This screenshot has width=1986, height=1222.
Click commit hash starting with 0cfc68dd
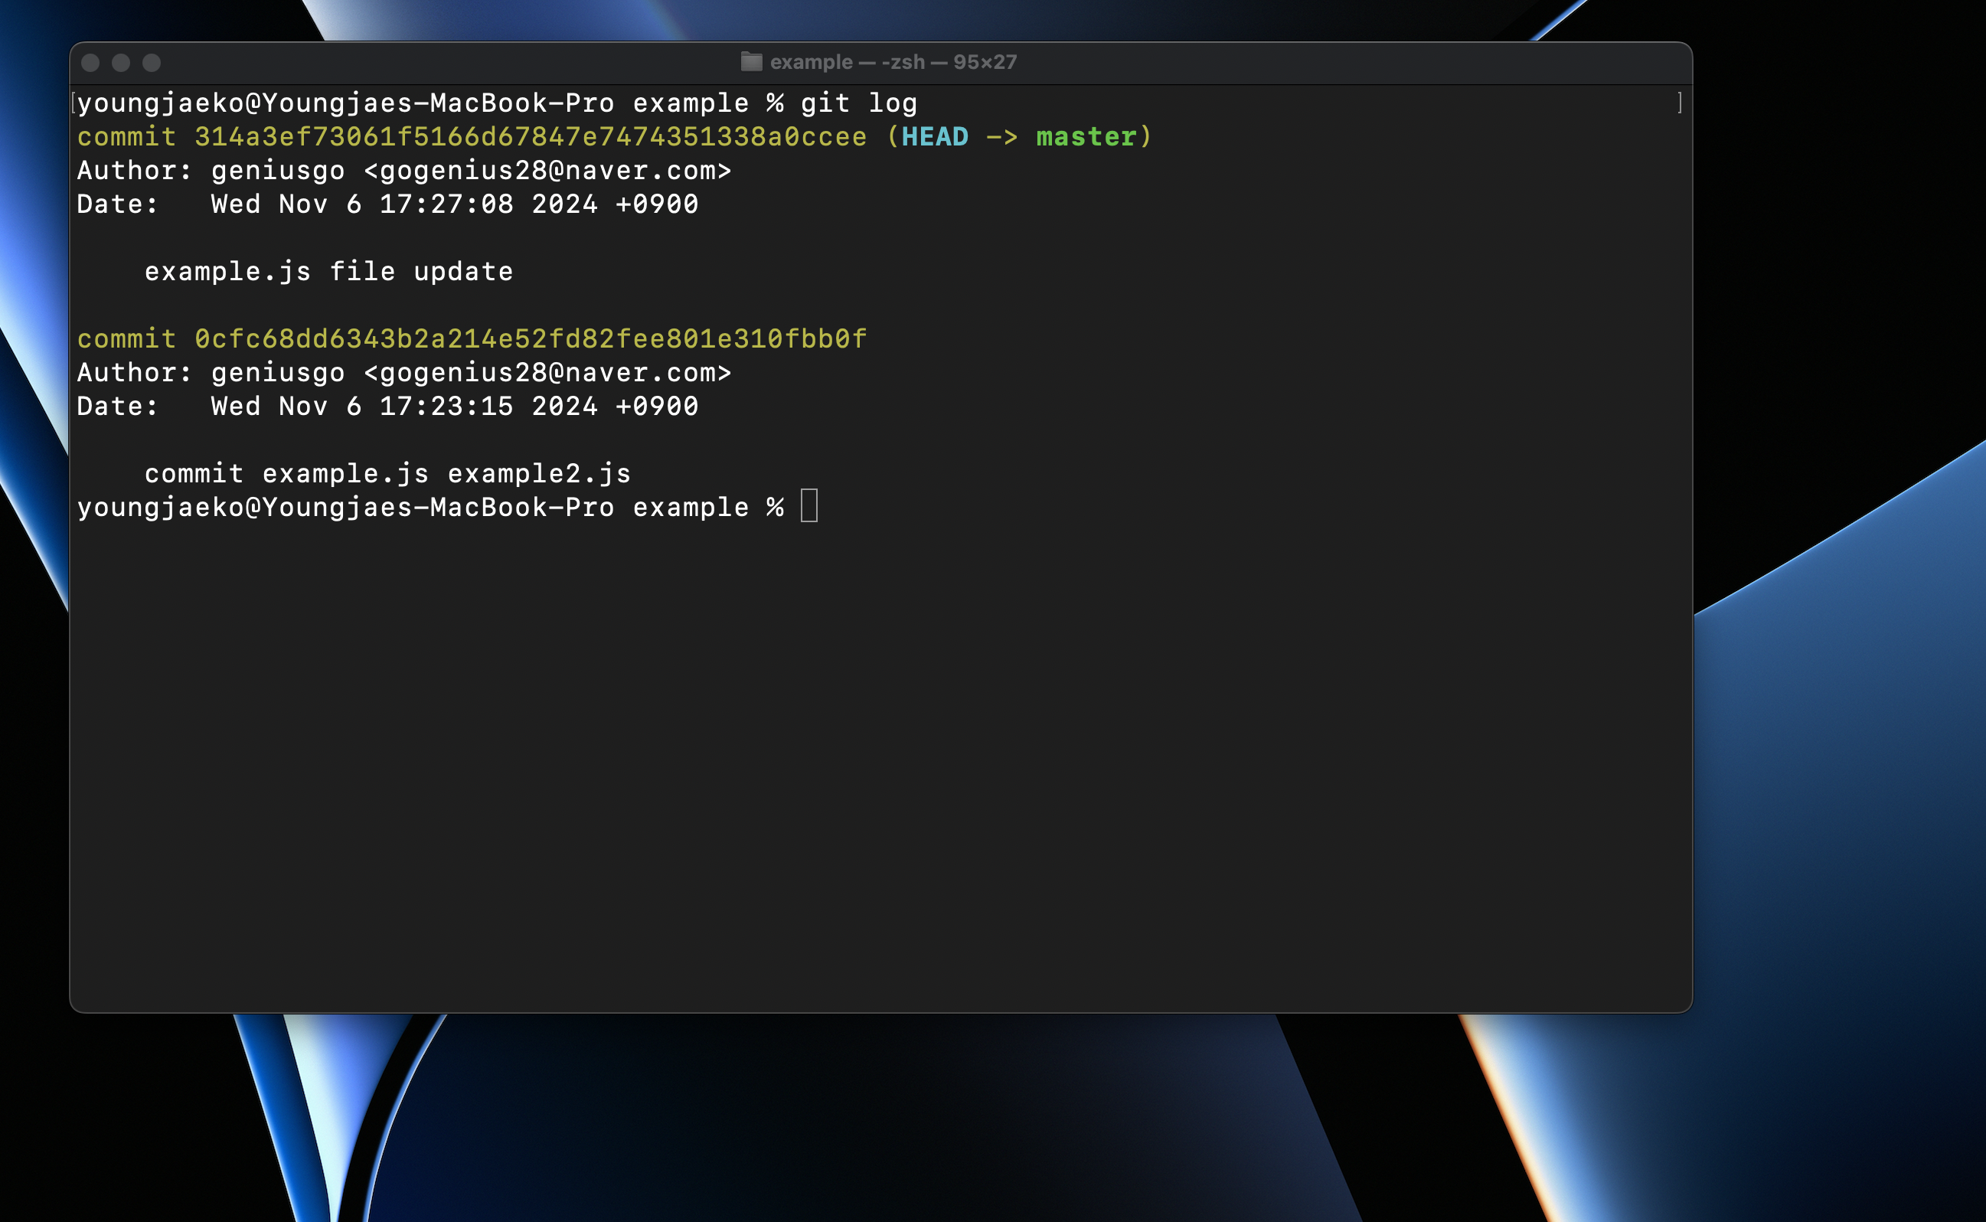pyautogui.click(x=530, y=339)
